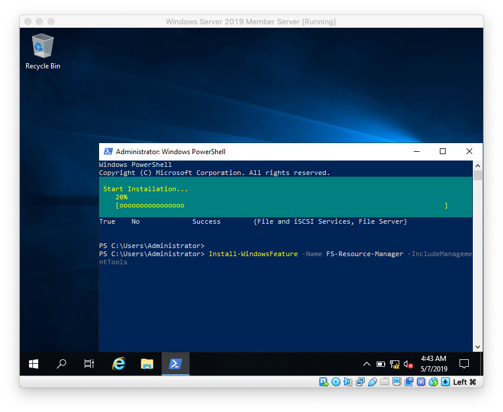Click the '-IncludeManageme' parameter text
This screenshot has height=412, width=503.
440,254
